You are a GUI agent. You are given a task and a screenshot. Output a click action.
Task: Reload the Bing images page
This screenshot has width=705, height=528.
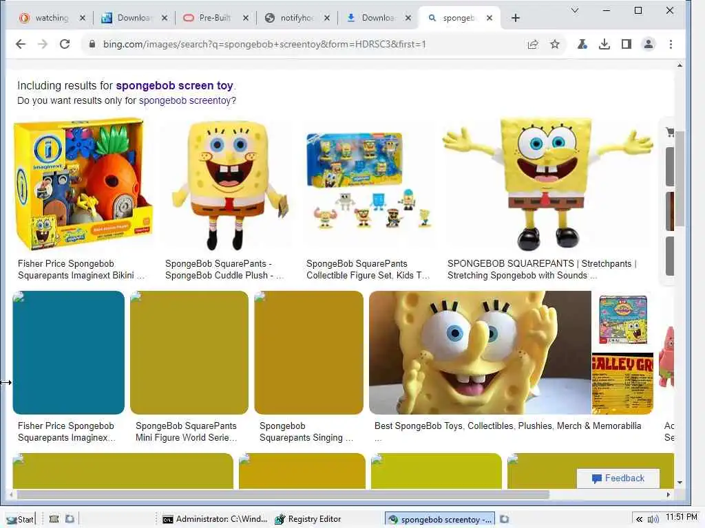65,44
